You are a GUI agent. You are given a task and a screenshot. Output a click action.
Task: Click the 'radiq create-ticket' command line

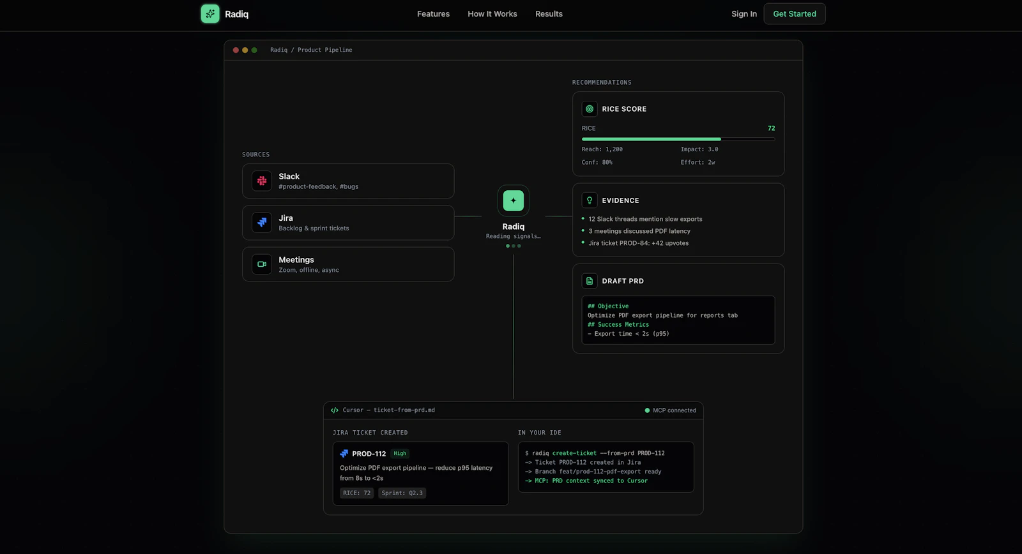(595, 453)
